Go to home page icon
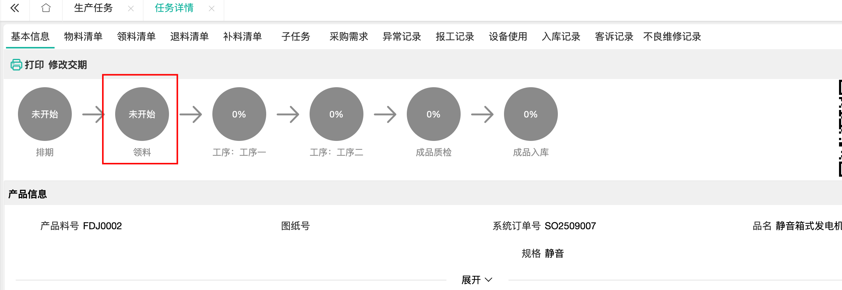Screen dimensions: 842x290 [x=46, y=8]
